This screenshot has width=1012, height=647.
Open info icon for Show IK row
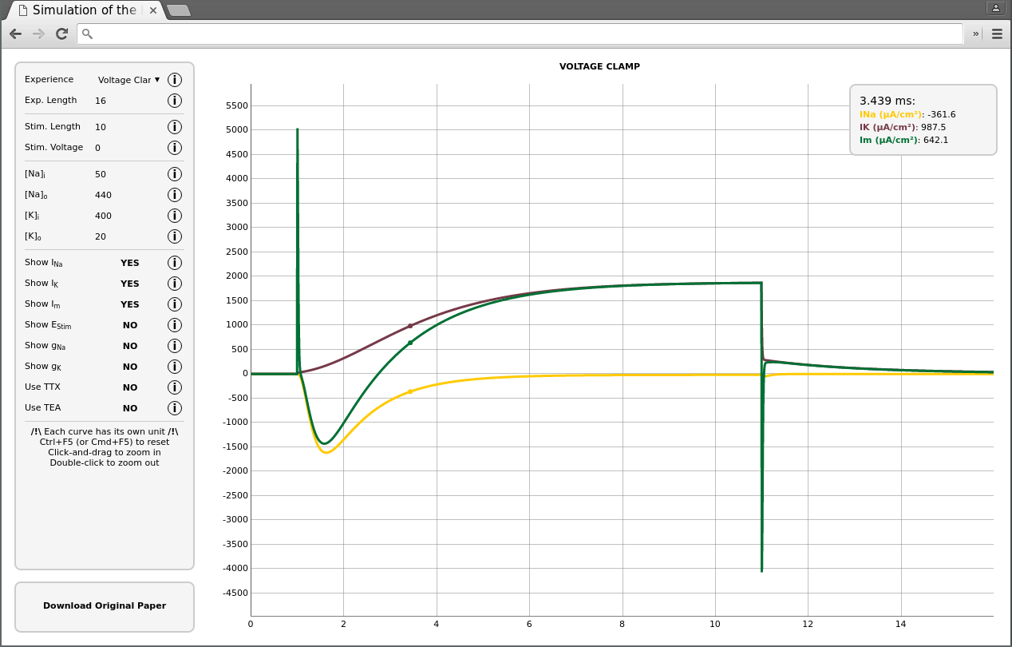[x=175, y=284]
